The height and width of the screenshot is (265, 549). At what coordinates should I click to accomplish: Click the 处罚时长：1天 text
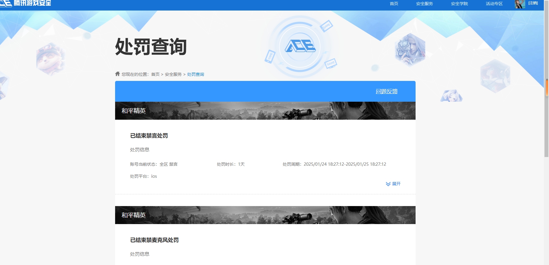click(x=231, y=164)
